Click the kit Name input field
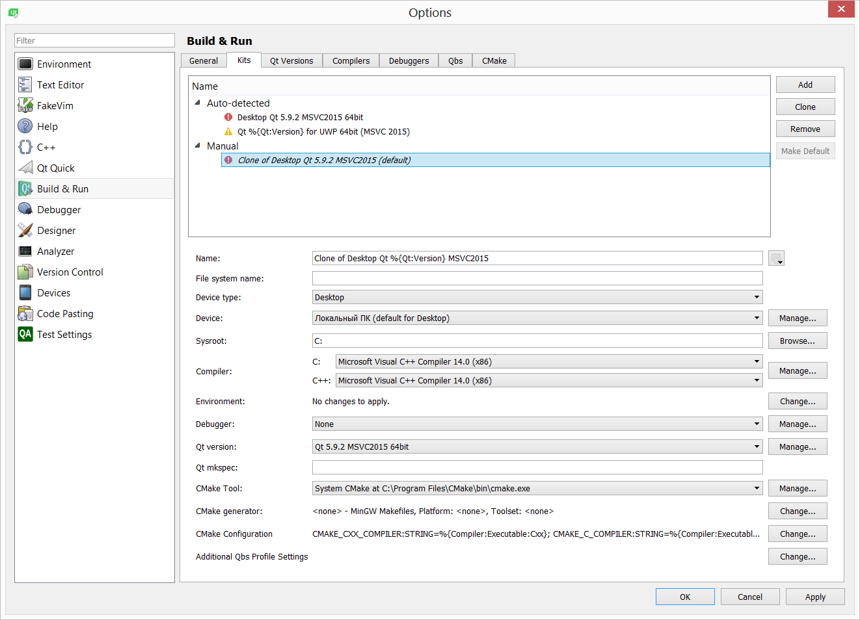860x620 pixels. coord(537,258)
